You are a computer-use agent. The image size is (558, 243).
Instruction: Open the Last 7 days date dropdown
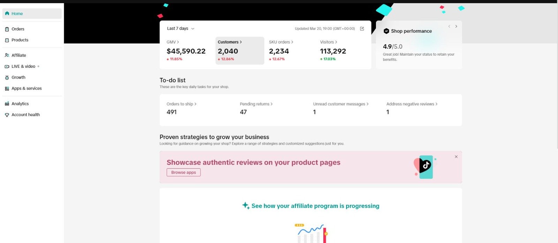(181, 29)
